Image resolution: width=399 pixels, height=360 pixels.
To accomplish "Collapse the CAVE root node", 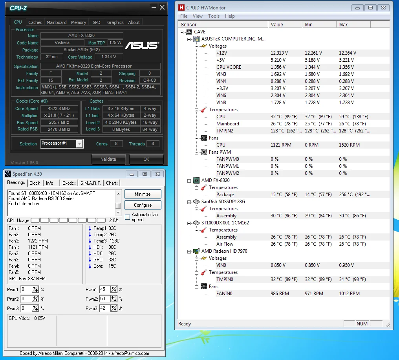I will (x=182, y=32).
